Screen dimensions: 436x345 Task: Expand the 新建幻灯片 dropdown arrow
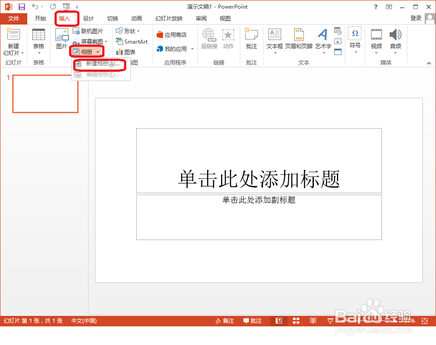23,53
